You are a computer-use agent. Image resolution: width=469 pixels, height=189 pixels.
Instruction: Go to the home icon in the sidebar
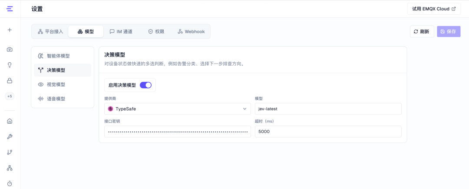pyautogui.click(x=10, y=121)
